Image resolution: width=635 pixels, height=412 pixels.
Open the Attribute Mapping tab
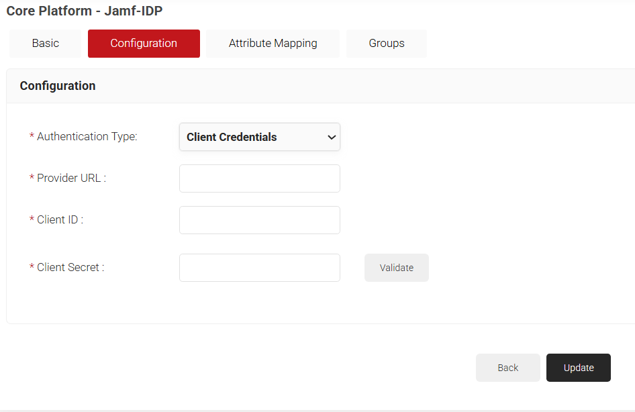(273, 44)
